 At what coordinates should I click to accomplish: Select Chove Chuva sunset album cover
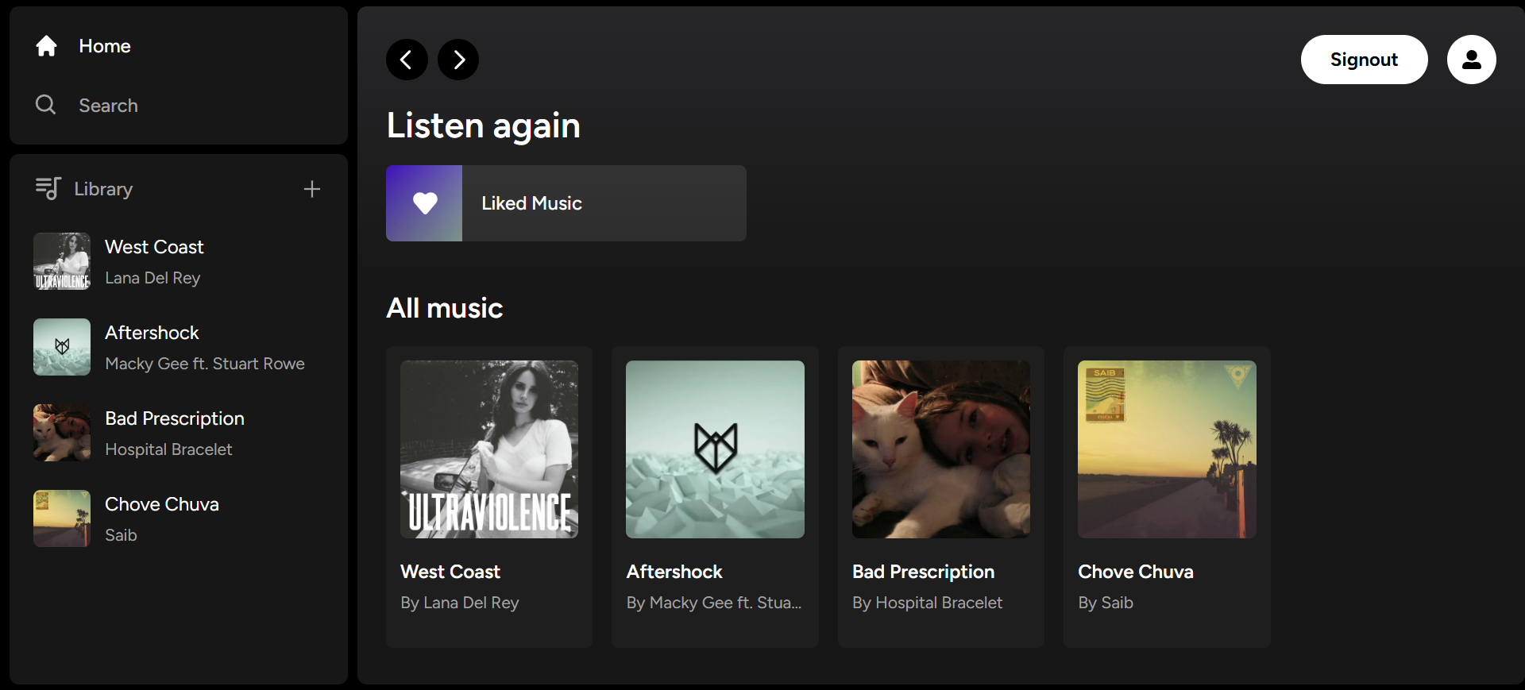click(1167, 449)
